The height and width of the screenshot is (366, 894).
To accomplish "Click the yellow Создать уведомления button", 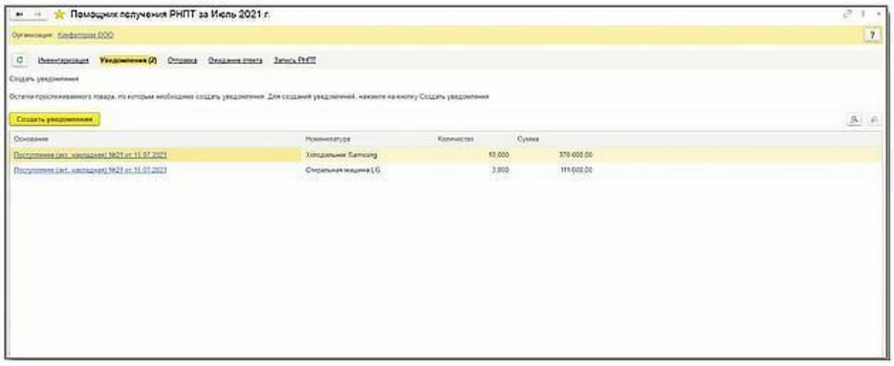I will click(55, 119).
